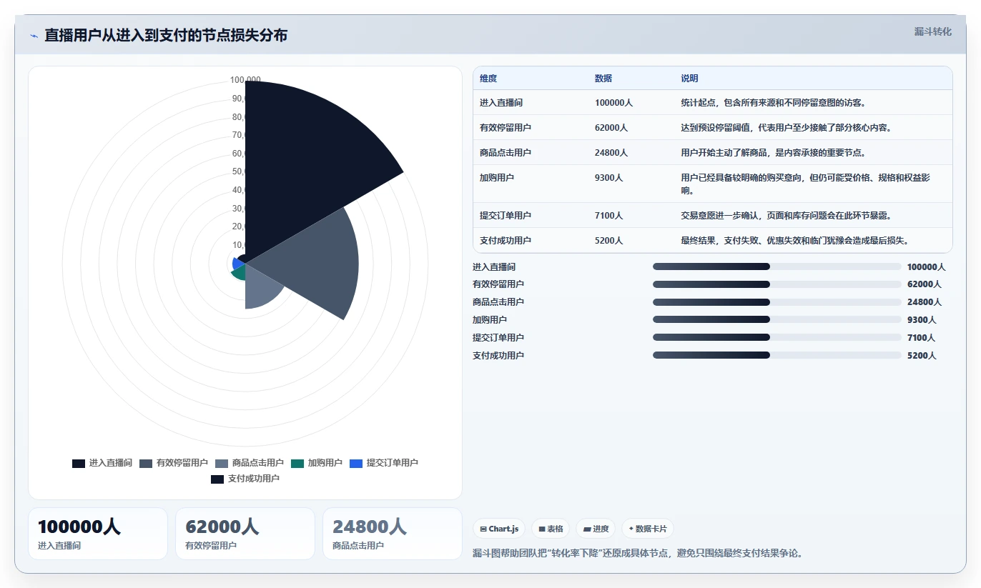Click the 漏斗转化 label in the header
This screenshot has height=588, width=981.
pyautogui.click(x=932, y=31)
